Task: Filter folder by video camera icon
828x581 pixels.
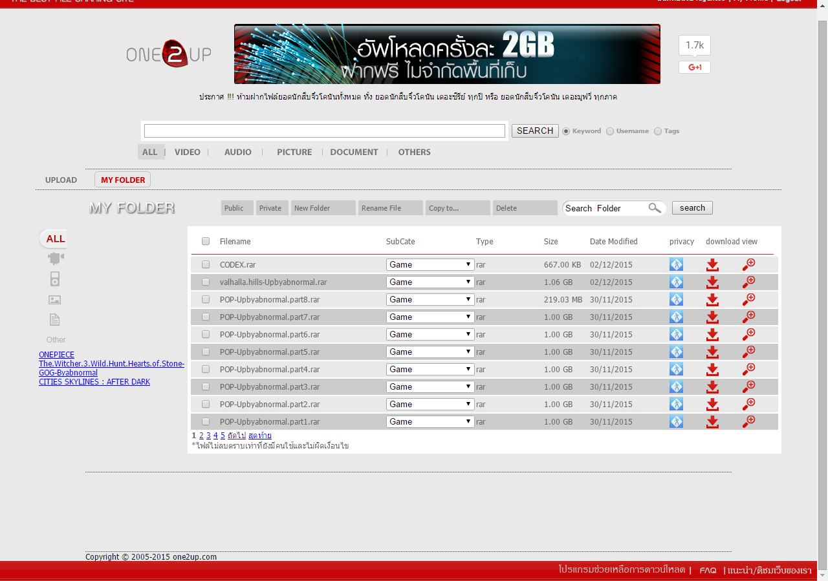Action: [x=56, y=259]
